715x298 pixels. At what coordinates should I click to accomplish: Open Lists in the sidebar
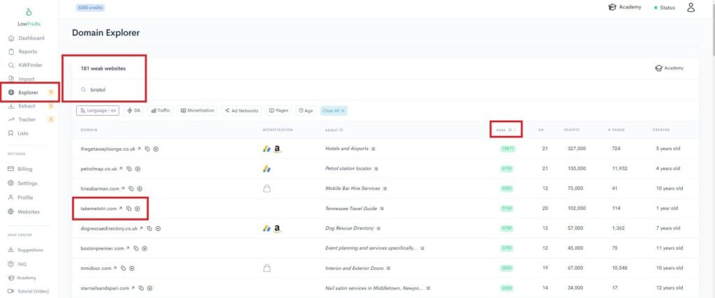click(x=18, y=133)
